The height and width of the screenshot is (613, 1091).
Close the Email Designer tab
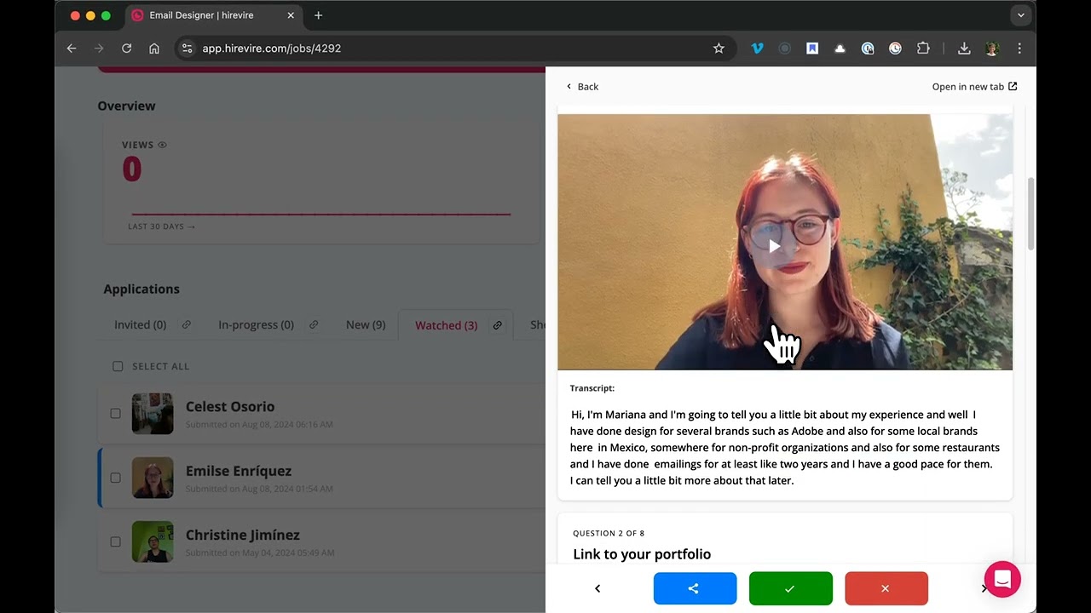[291, 15]
